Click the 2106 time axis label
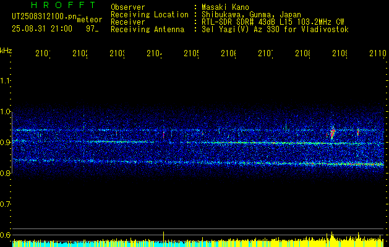Viewport: 389px width, 247px height. click(228, 53)
